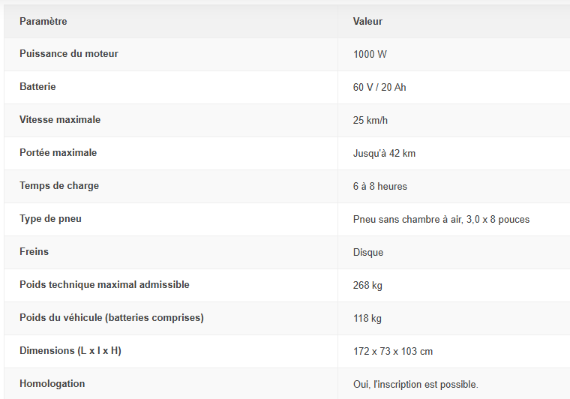The image size is (570, 399).
Task: Click the 6 à 8 heures value
Action: pos(380,187)
